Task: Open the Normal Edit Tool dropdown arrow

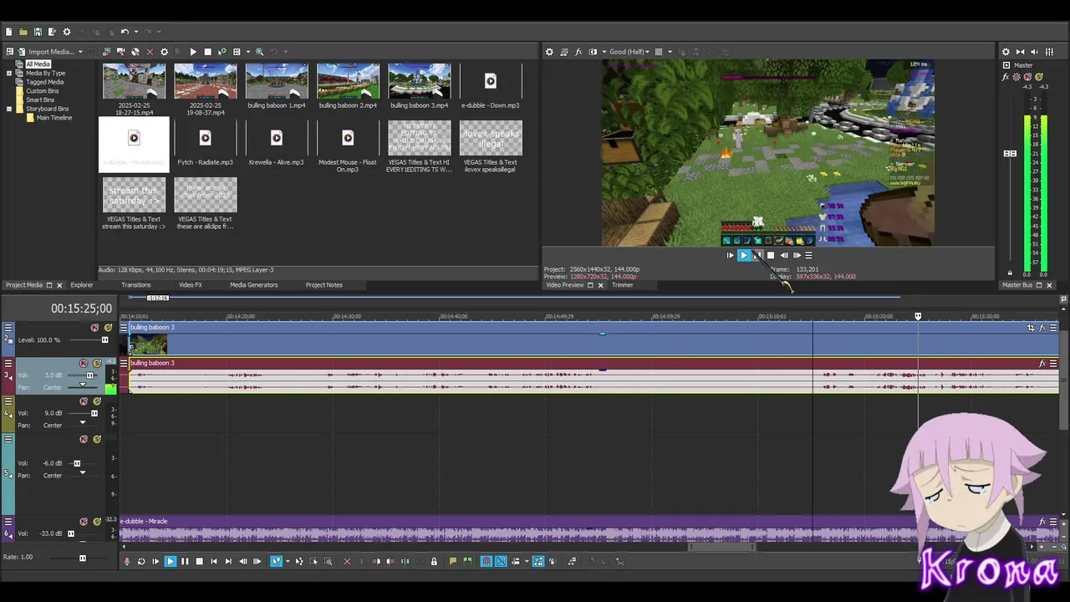Action: tap(287, 562)
